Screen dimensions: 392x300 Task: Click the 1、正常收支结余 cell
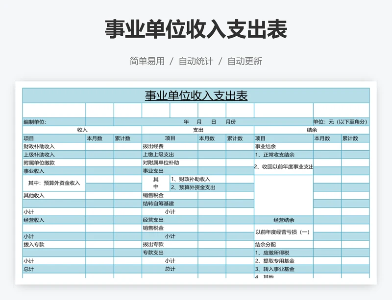284,155
